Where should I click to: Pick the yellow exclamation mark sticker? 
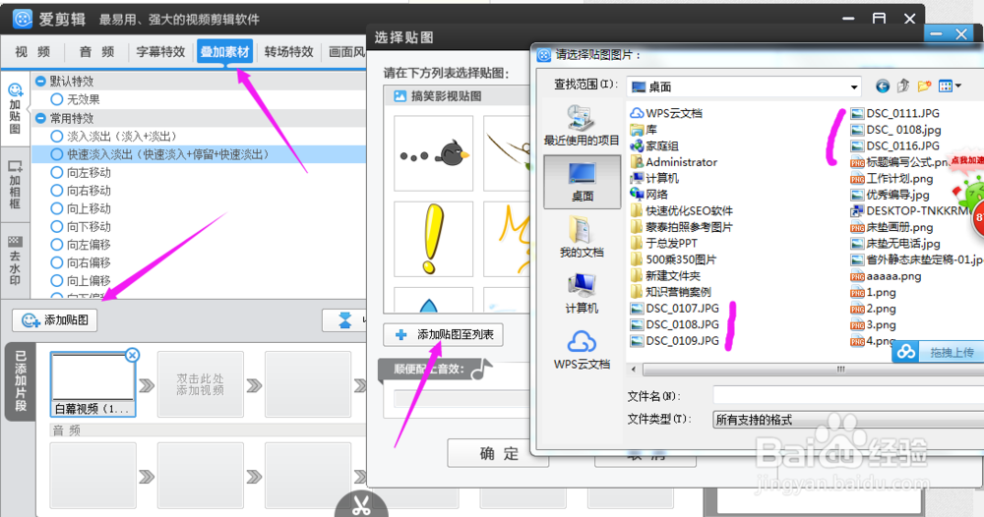[434, 240]
